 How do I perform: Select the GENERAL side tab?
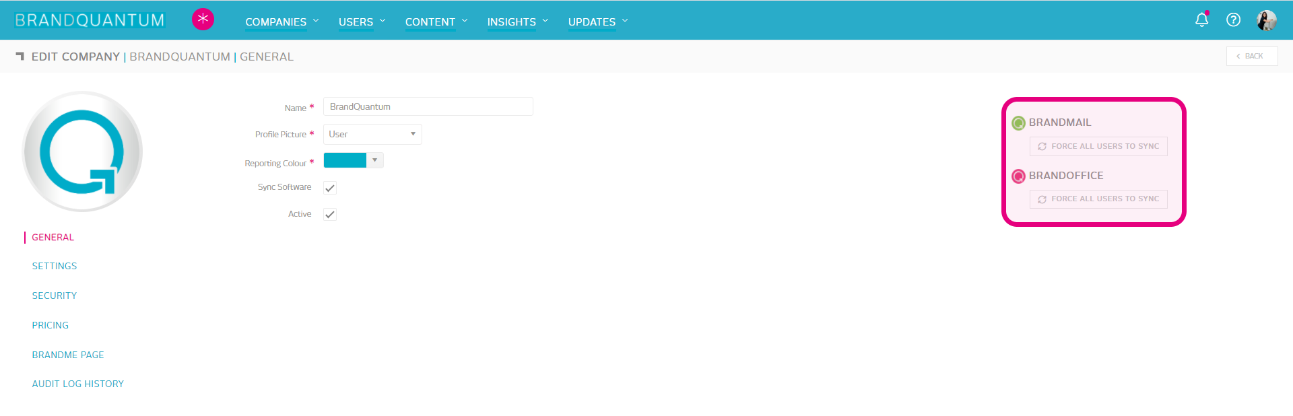[53, 238]
